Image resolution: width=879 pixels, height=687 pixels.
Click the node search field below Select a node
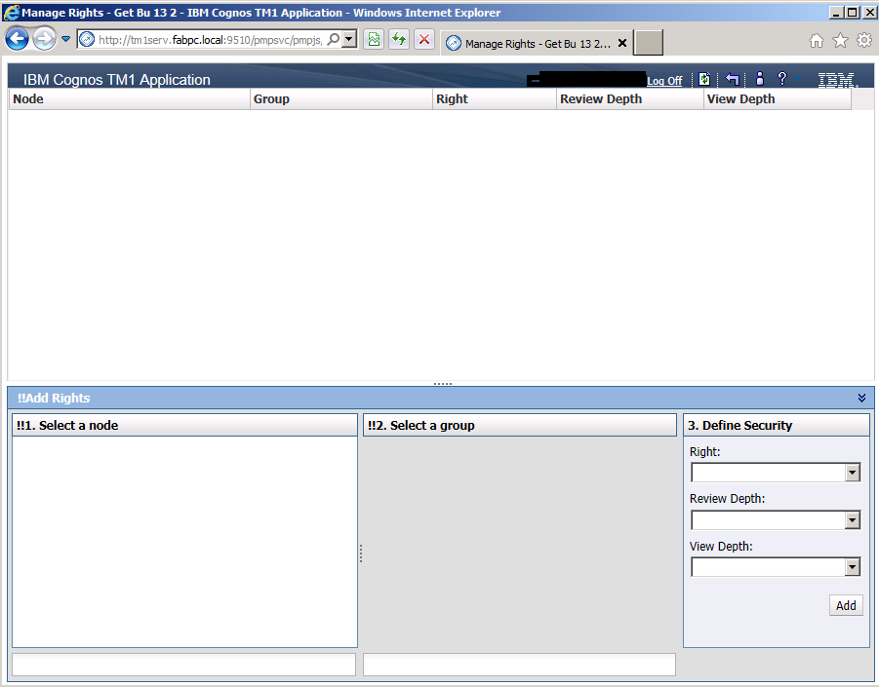click(183, 665)
